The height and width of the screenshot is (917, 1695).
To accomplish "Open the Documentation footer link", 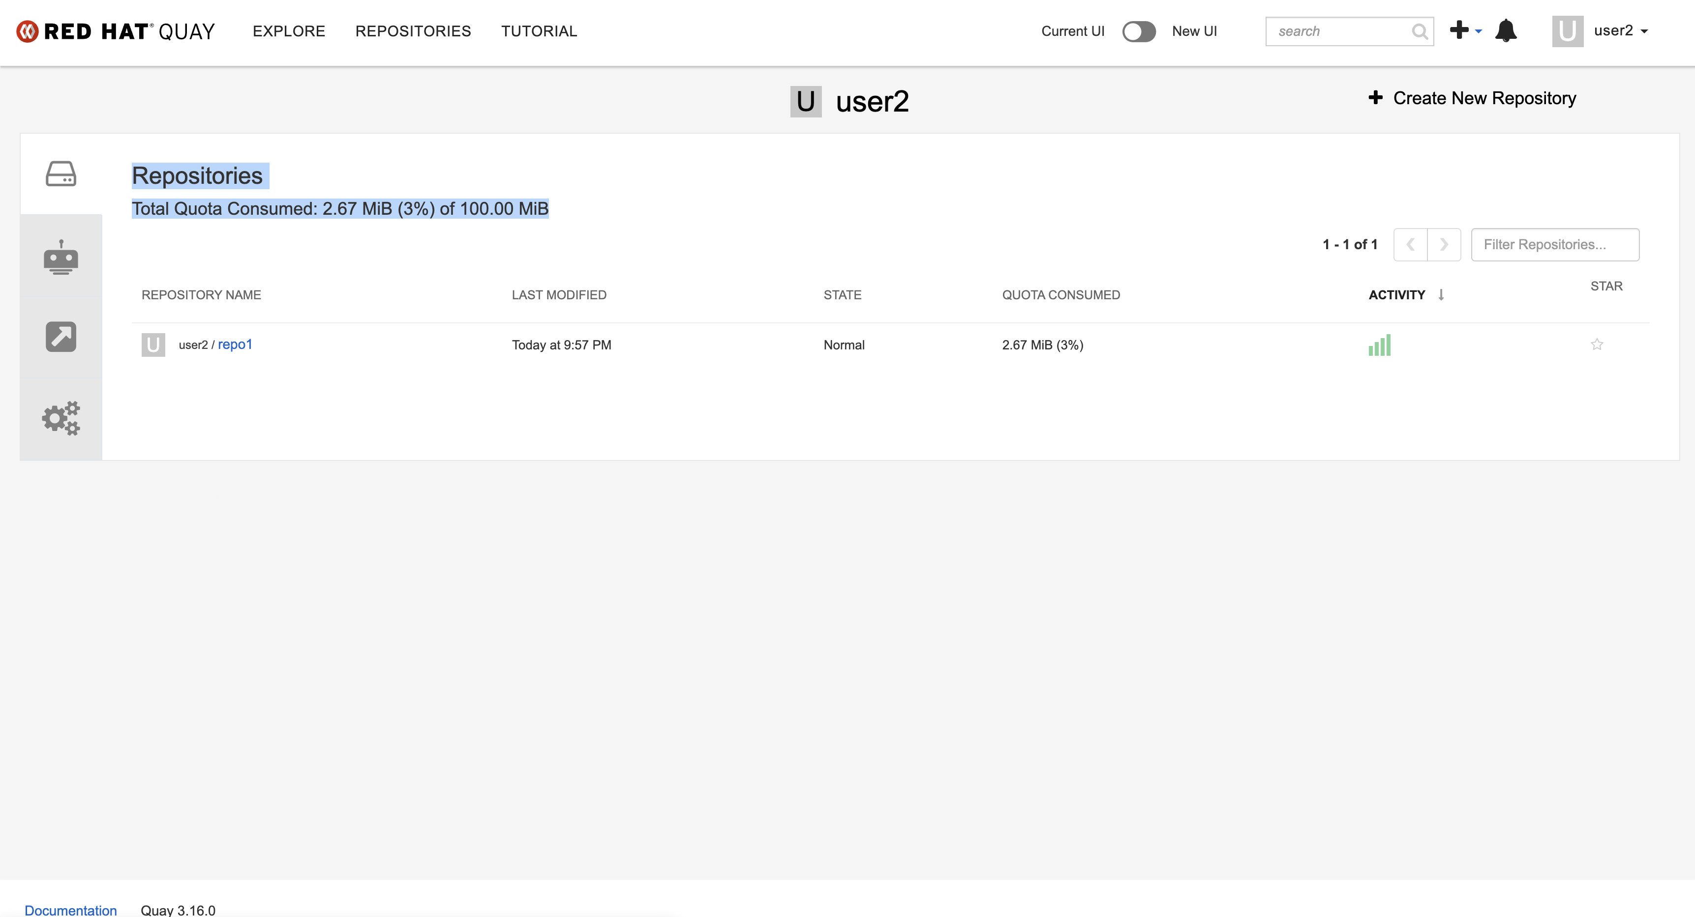I will pos(70,910).
